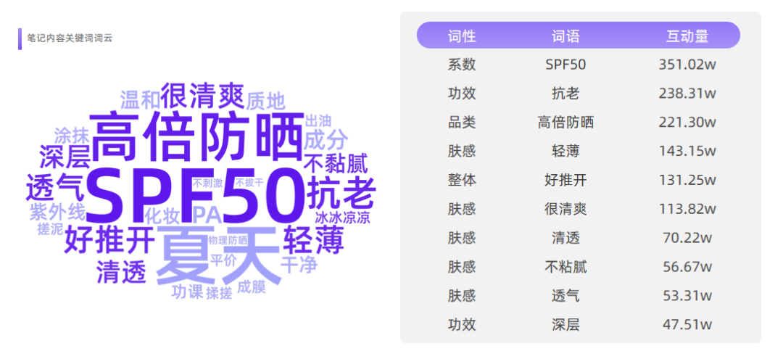Click the word 化妆
The width and height of the screenshot is (783, 359).
(x=162, y=216)
